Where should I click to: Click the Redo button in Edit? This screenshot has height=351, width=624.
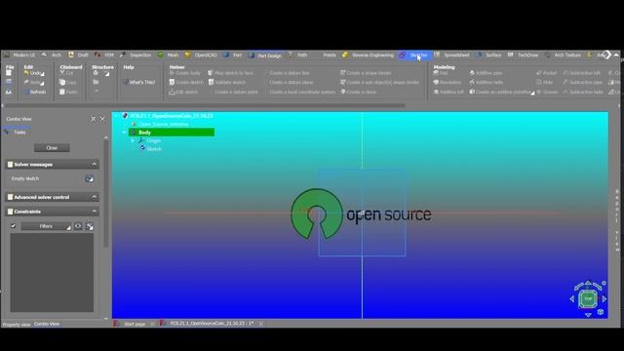pyautogui.click(x=32, y=82)
